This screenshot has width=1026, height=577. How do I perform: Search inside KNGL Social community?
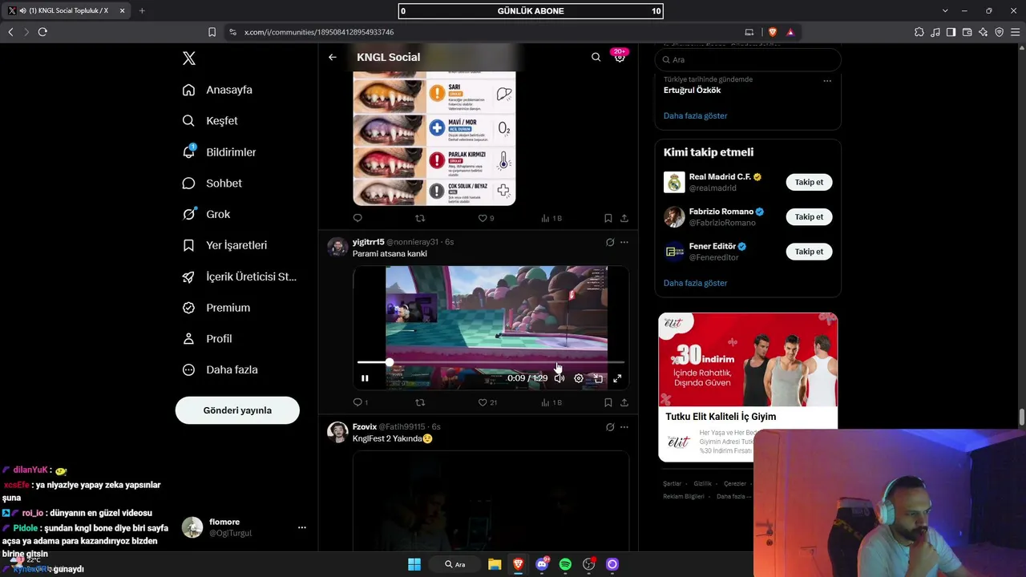tap(596, 57)
